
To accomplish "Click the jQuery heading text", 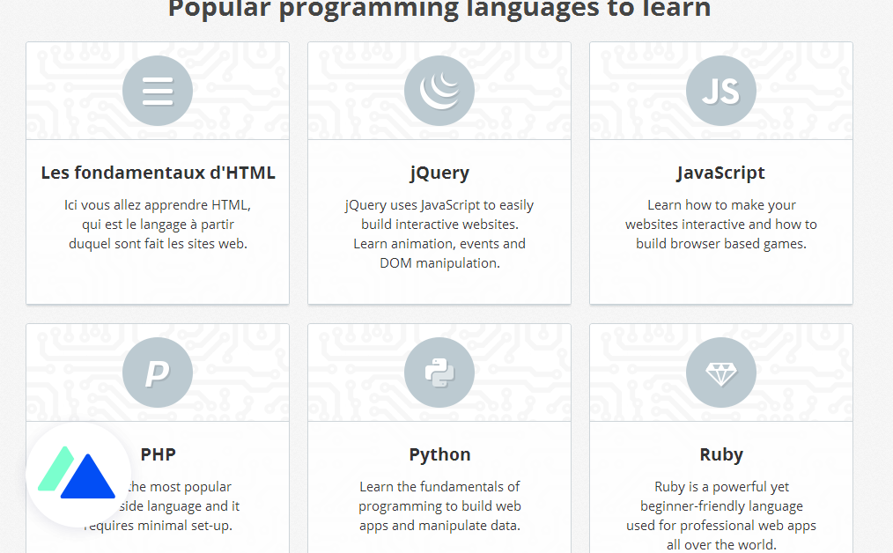I will [439, 173].
